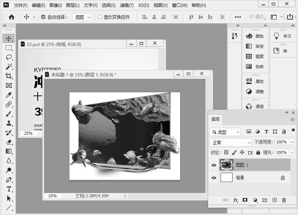This screenshot has width=298, height=215.
Task: Create a new layer with plus icon
Action: (x=274, y=200)
